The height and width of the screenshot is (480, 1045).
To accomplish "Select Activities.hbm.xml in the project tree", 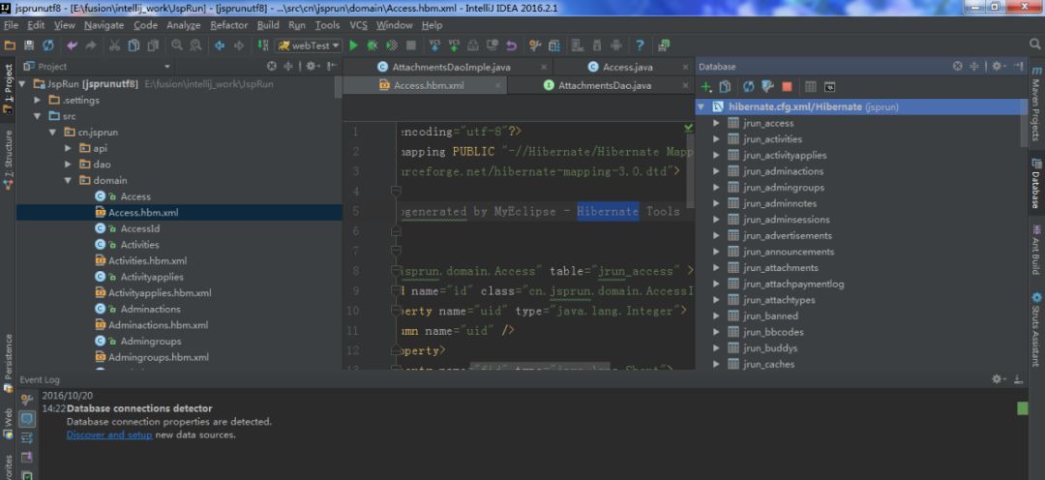I will pos(147,260).
